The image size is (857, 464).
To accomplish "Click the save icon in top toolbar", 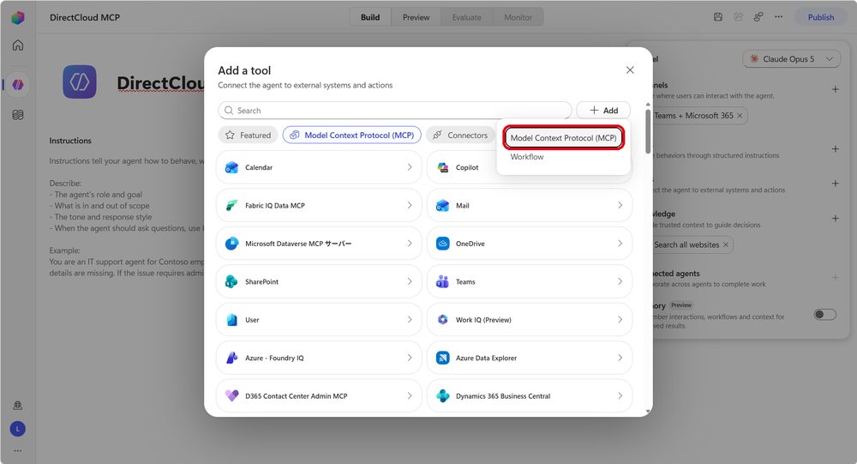I will point(718,17).
